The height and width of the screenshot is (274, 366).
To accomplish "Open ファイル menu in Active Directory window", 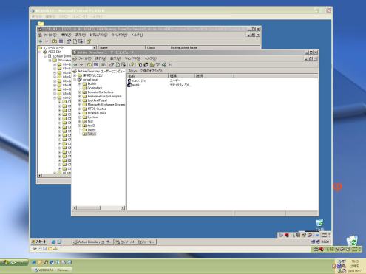I will pyautogui.click(x=85, y=58).
